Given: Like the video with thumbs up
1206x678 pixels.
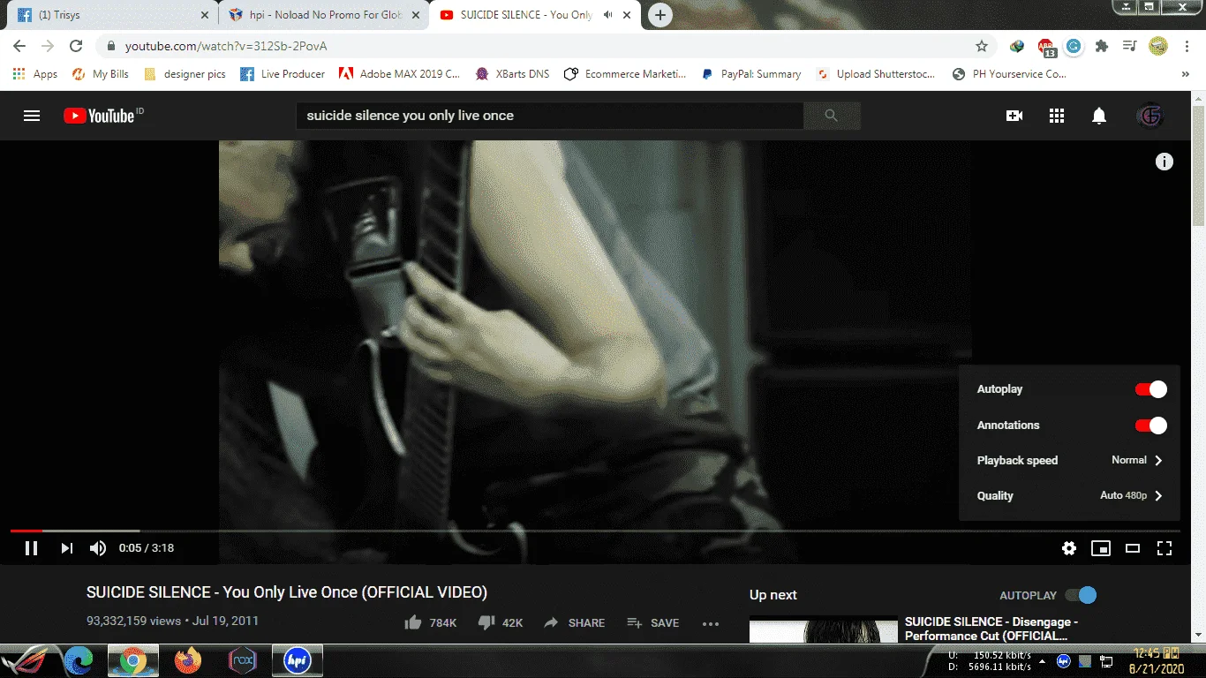Looking at the screenshot, I should point(412,622).
